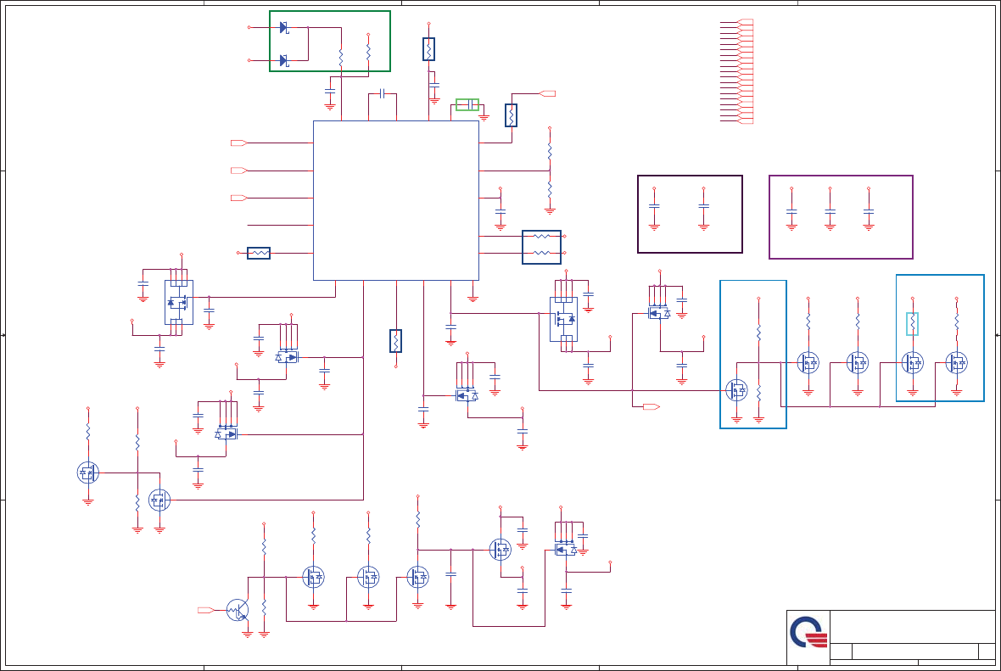
Task: Click the light-green highlighted capacitor
Action: pos(467,104)
